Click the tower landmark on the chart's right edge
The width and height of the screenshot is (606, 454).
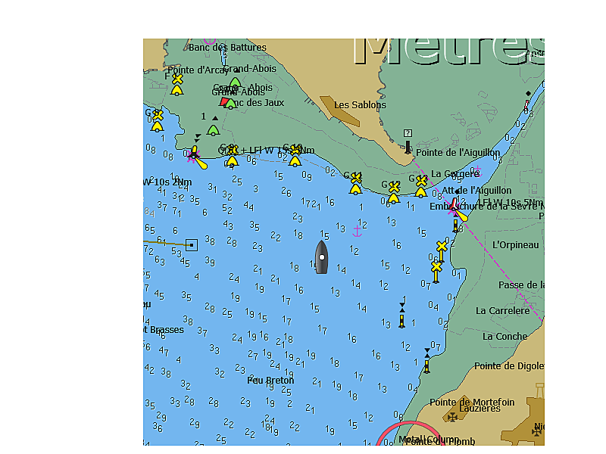(540, 390)
